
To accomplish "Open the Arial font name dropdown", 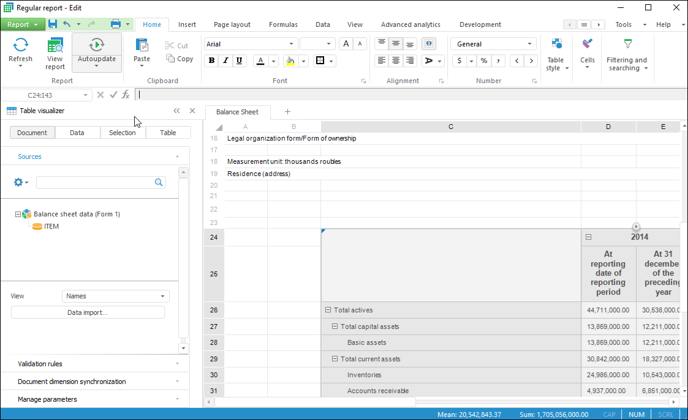I will (x=292, y=44).
